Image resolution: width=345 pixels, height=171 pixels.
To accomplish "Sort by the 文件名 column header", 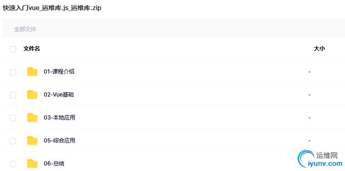I will pos(32,49).
